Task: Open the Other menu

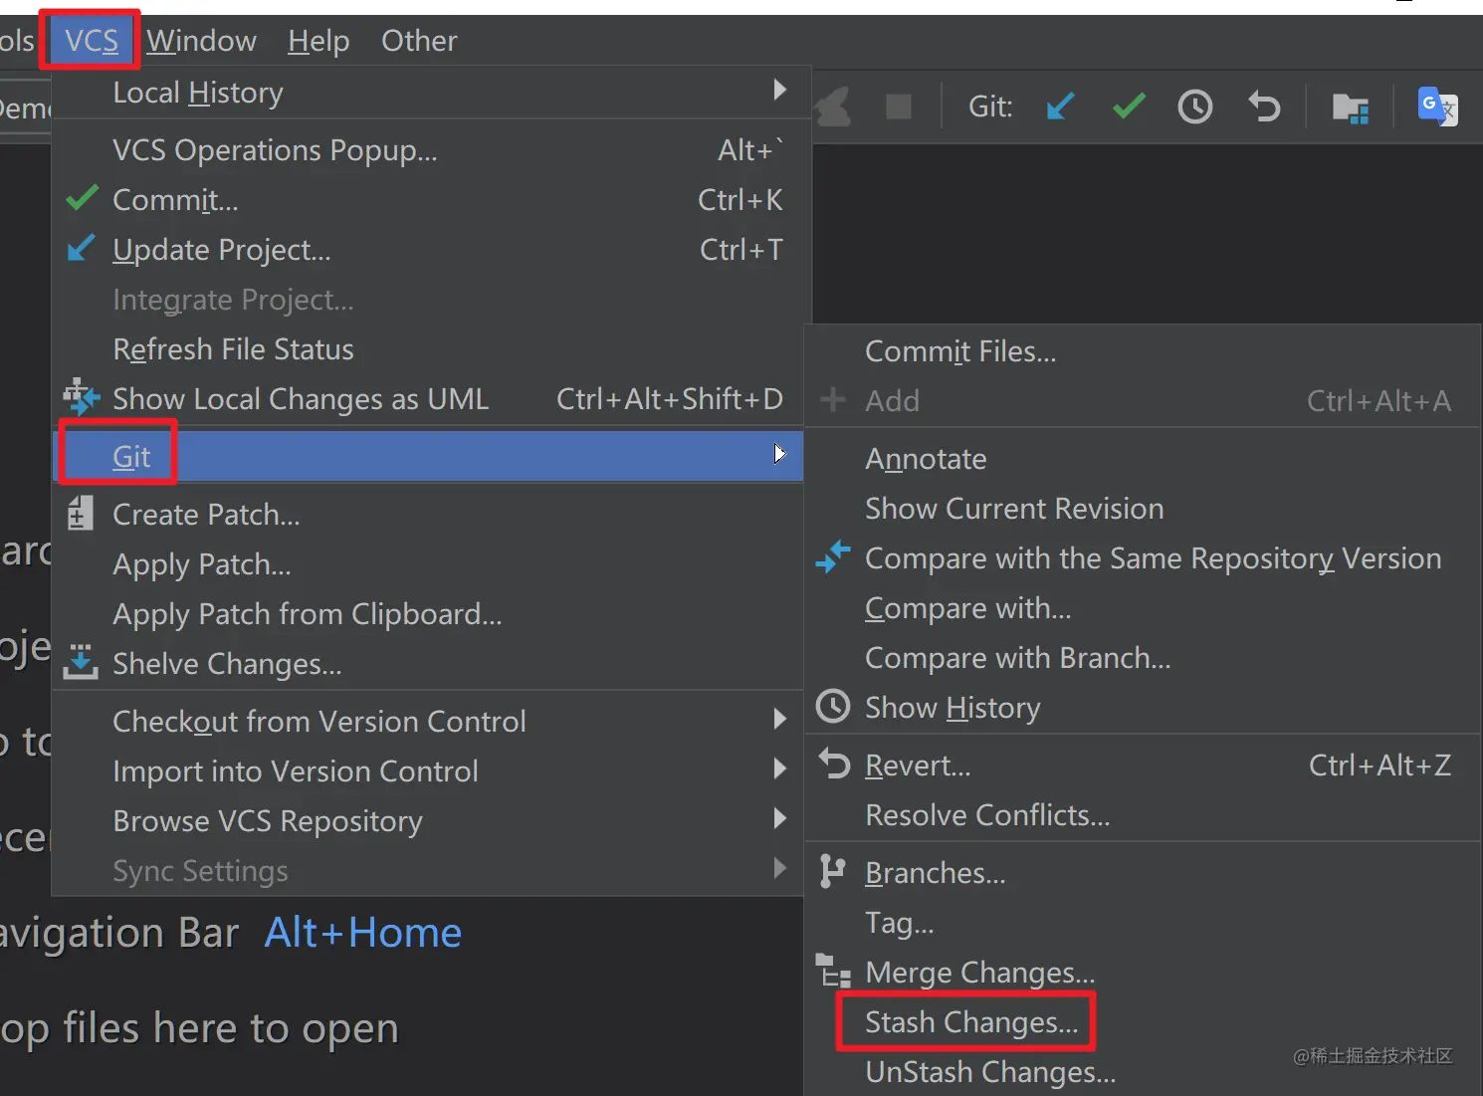Action: point(419,40)
